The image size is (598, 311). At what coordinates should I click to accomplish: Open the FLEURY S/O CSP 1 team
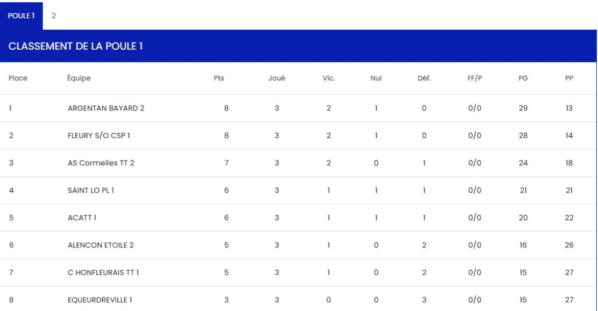[99, 135]
